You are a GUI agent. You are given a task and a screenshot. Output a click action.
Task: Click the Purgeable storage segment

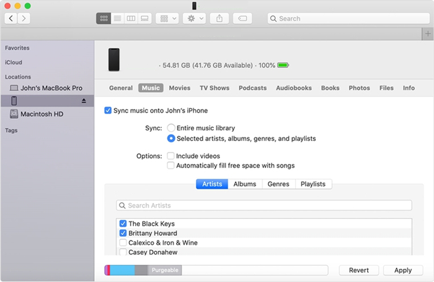coord(165,270)
